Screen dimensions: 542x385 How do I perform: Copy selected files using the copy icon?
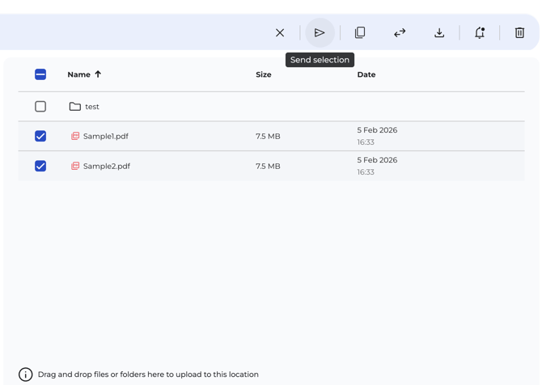pos(360,33)
